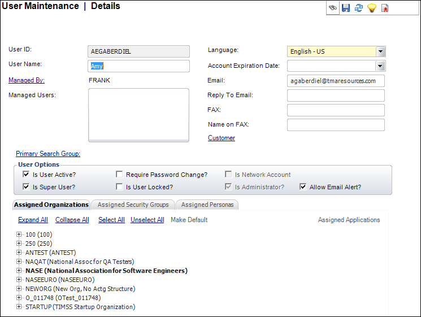The width and height of the screenshot is (421, 317).
Task: Click the Expand All link
Action: [33, 220]
